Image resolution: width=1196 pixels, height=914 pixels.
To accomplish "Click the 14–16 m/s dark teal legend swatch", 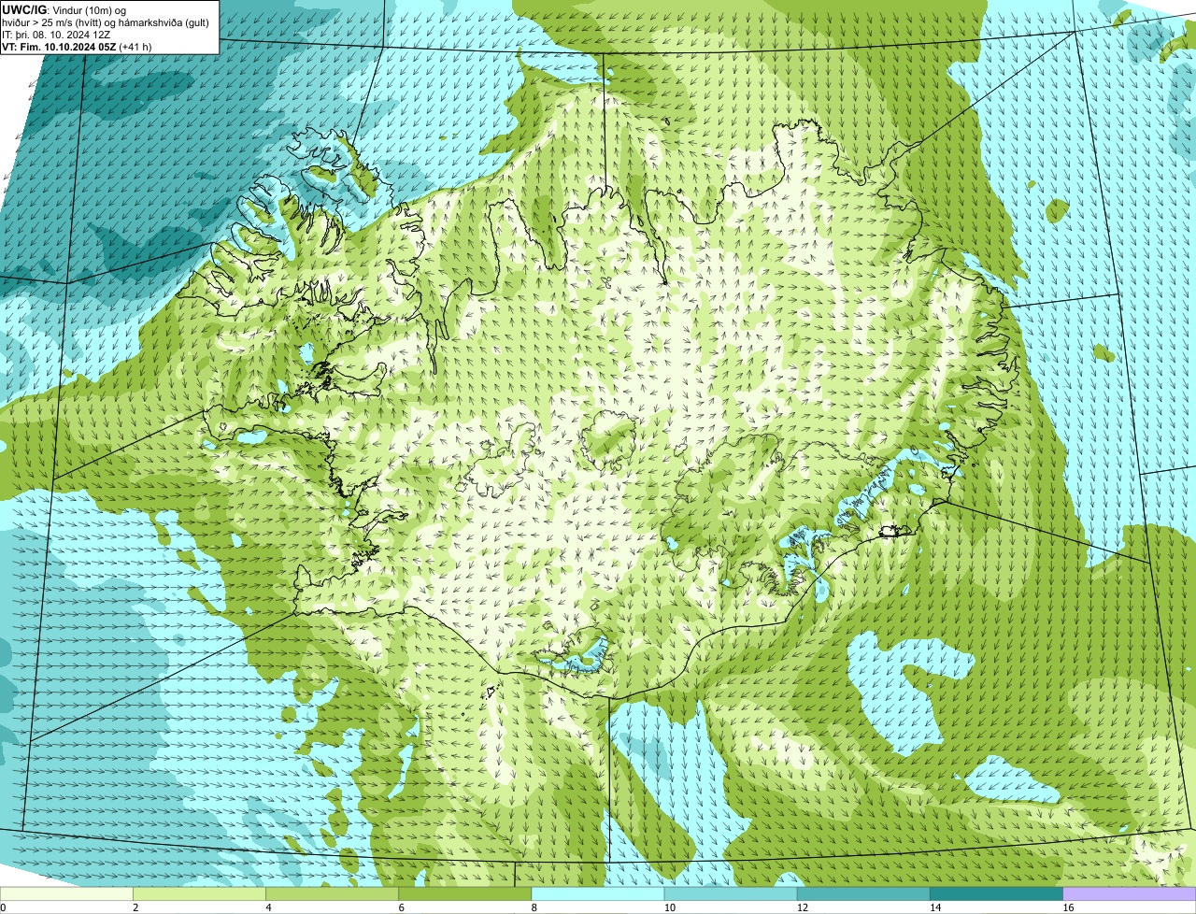I will coord(997,894).
